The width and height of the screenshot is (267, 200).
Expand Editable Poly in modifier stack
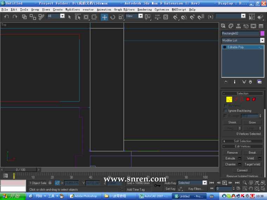(224, 47)
